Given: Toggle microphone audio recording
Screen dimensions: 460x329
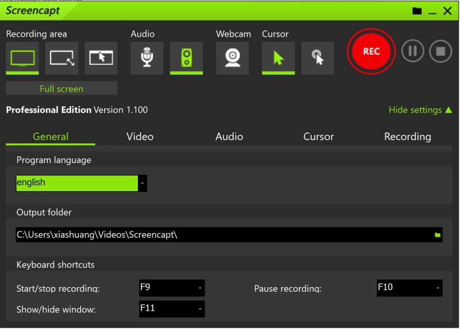Looking at the screenshot, I should (x=147, y=58).
